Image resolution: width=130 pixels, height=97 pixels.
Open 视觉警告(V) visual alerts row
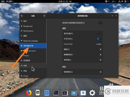click(x=83, y=72)
